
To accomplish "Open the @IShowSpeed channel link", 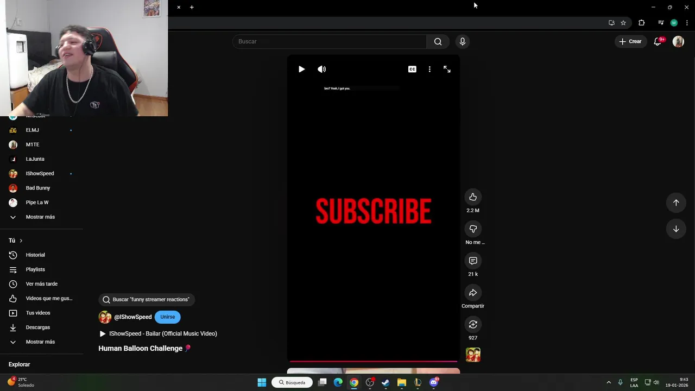I will click(x=132, y=317).
